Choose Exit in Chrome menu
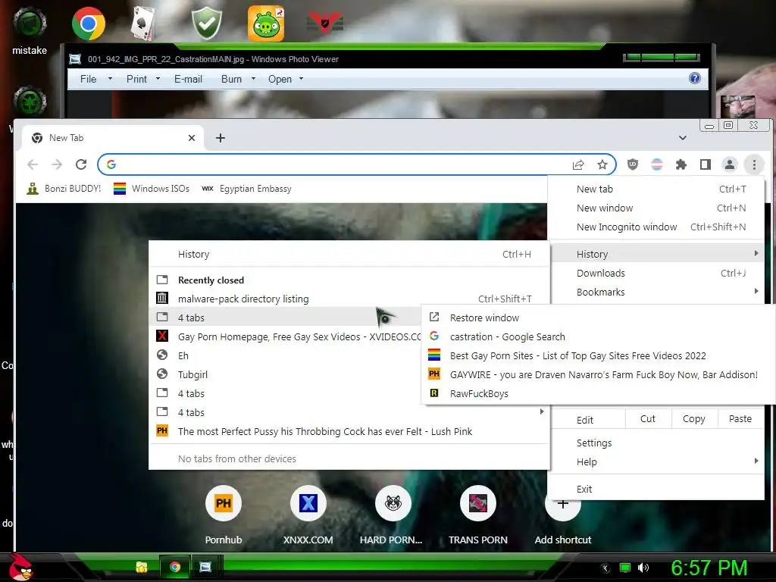The width and height of the screenshot is (776, 582). 656,489
